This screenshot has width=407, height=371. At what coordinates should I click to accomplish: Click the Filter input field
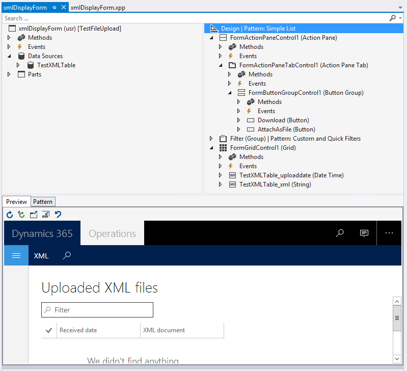(x=97, y=310)
